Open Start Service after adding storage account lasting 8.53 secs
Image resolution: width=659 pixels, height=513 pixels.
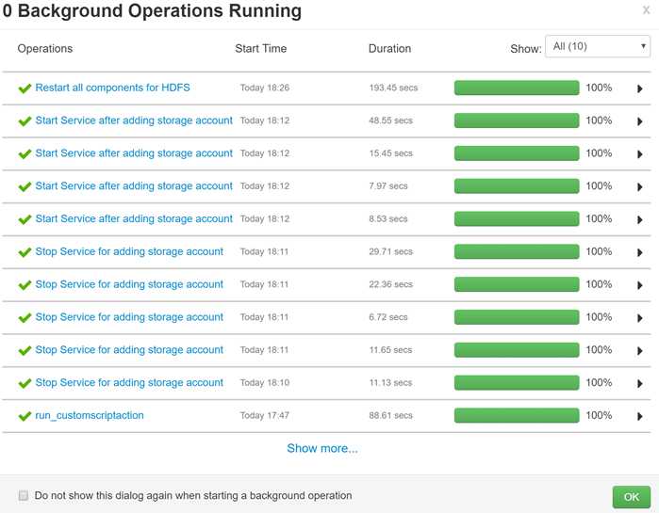point(134,218)
